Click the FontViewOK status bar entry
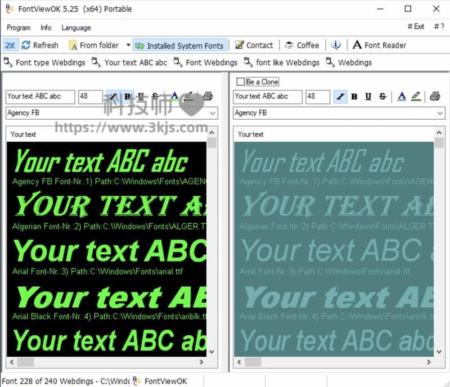450x387 pixels. pyautogui.click(x=160, y=381)
